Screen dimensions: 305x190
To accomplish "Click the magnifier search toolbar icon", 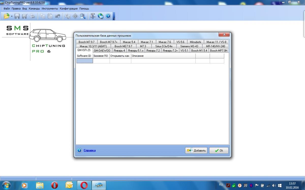I will [x=83, y=16].
